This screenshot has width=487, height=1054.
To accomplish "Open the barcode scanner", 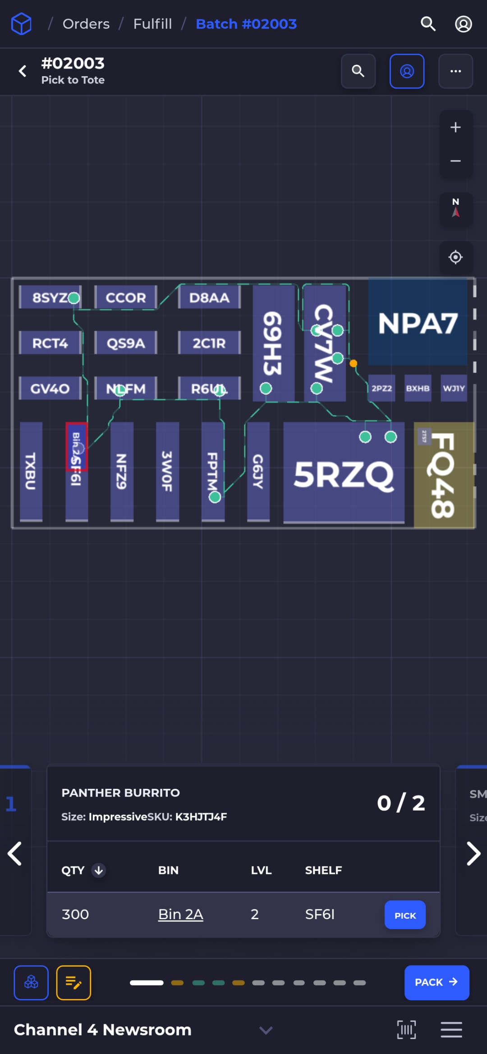I will tap(406, 1030).
